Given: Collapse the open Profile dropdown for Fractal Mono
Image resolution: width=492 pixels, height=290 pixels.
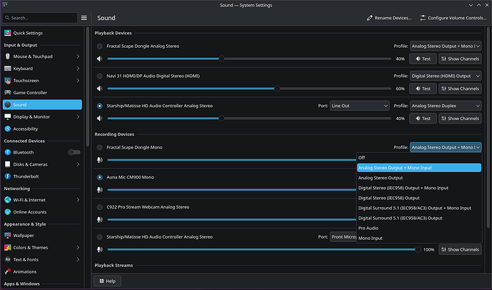Looking at the screenshot, I should click(446, 147).
